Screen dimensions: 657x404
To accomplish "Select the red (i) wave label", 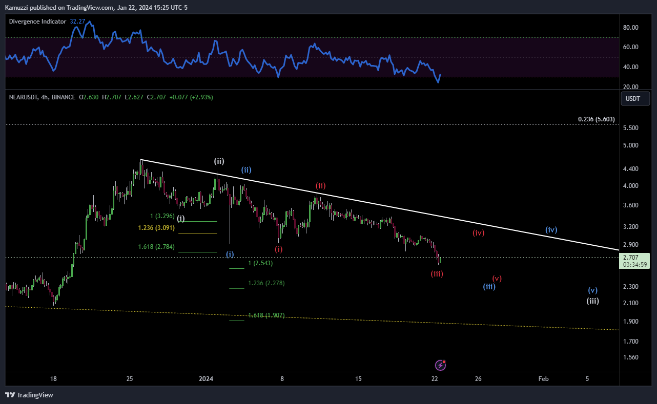I will (x=278, y=249).
